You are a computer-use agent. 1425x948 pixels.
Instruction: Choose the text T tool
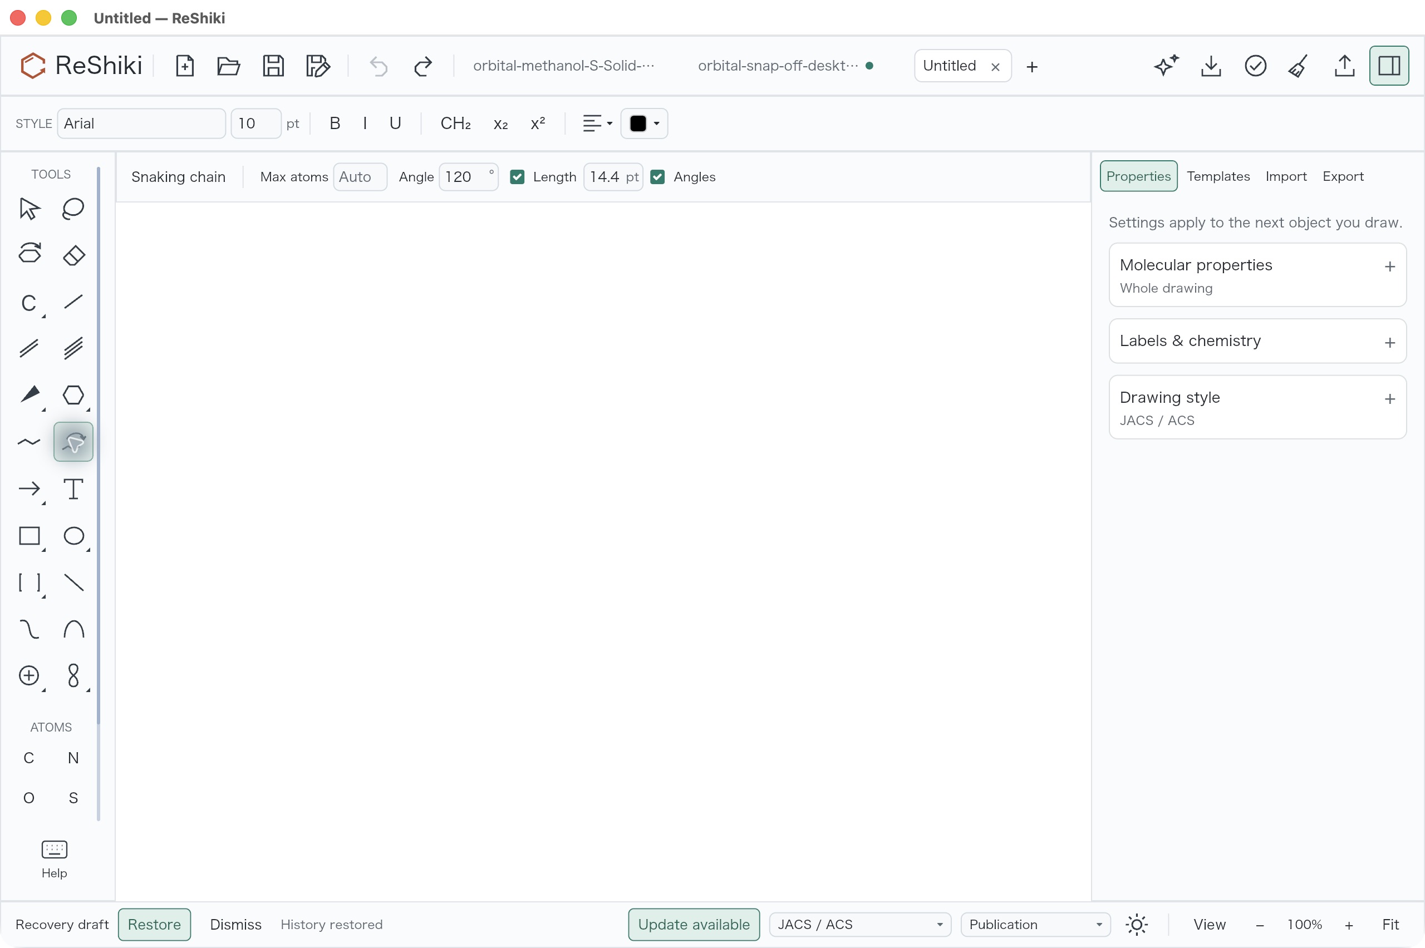tap(73, 488)
